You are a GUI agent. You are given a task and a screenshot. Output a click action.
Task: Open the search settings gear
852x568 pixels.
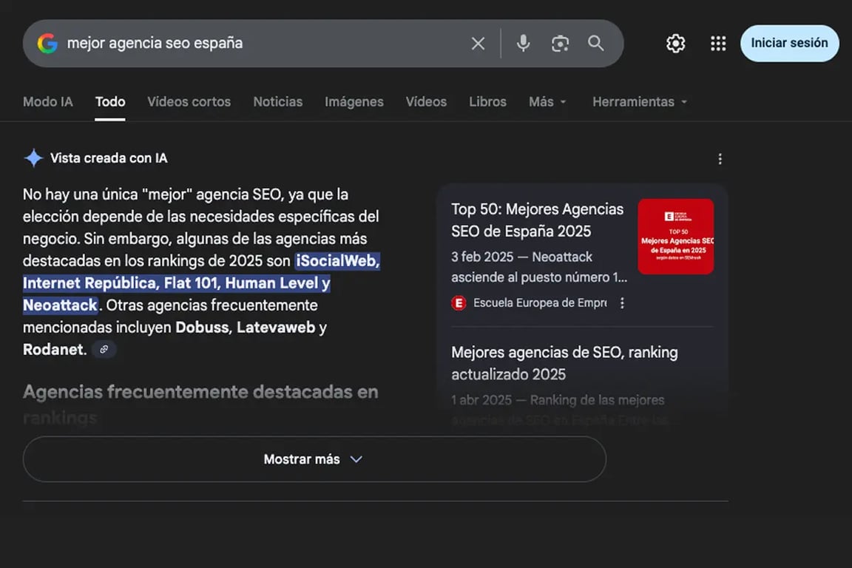(675, 43)
